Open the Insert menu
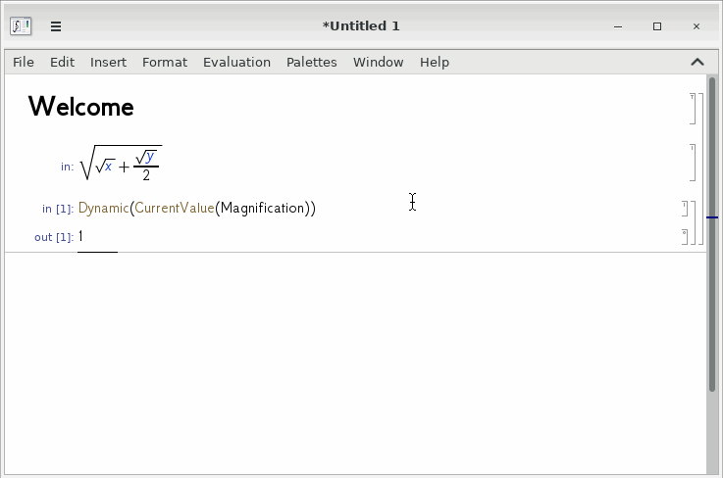This screenshot has height=478, width=723. pos(108,62)
